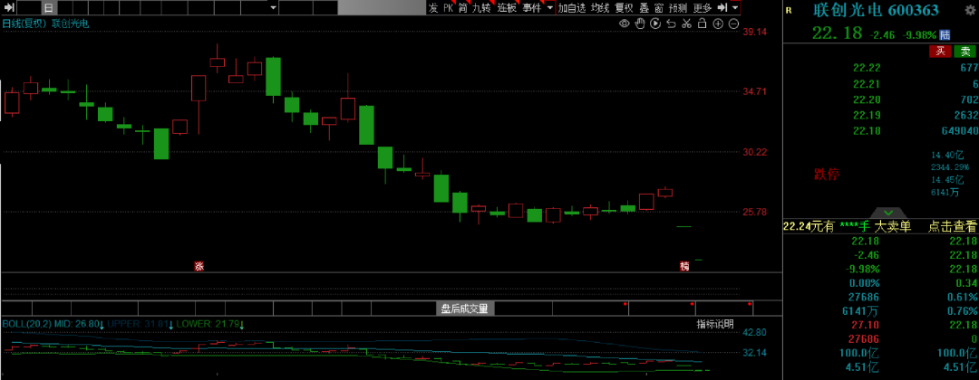
Task: Select the 盘后成交量 tab
Action: click(x=464, y=308)
